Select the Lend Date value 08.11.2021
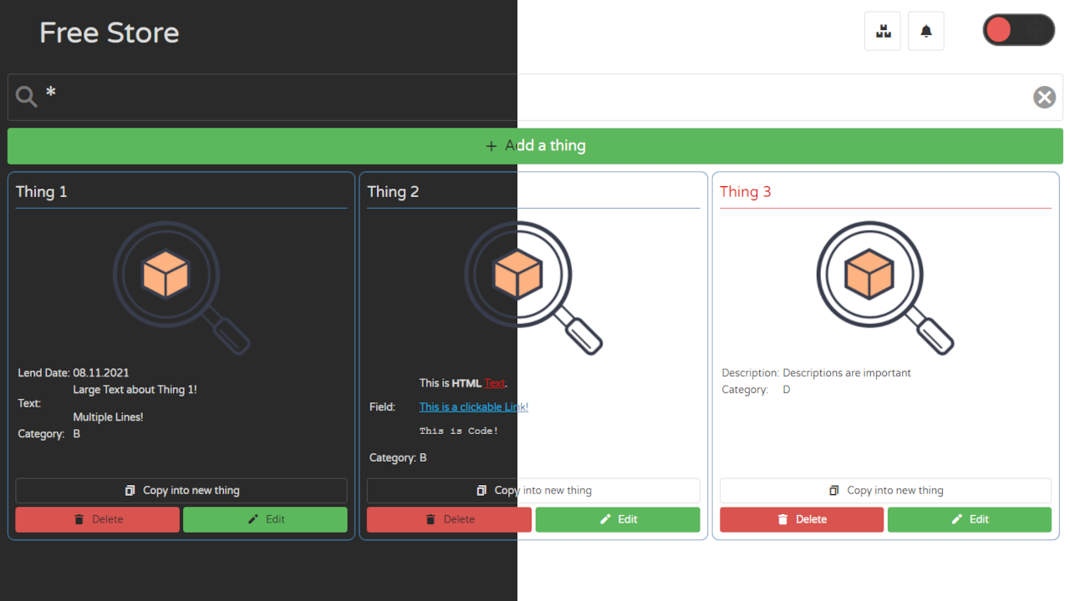 pyautogui.click(x=101, y=373)
